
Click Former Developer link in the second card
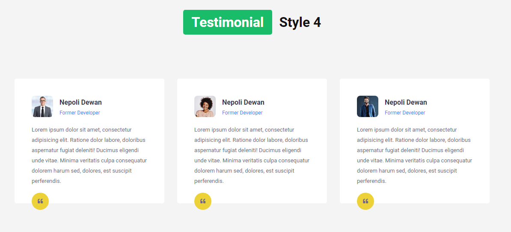(242, 113)
